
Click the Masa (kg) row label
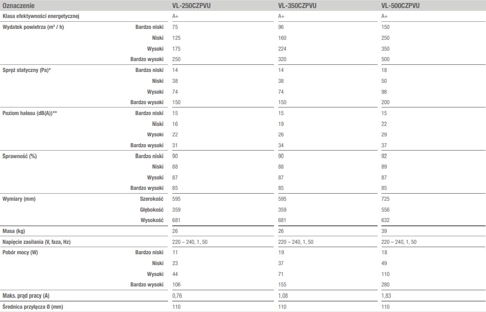click(14, 231)
